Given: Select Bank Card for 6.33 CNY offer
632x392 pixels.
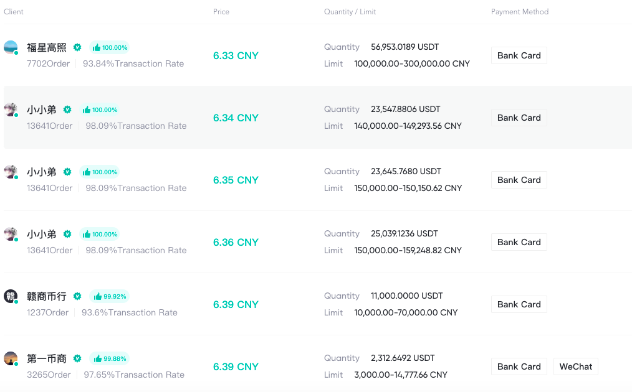Looking at the screenshot, I should pyautogui.click(x=519, y=55).
